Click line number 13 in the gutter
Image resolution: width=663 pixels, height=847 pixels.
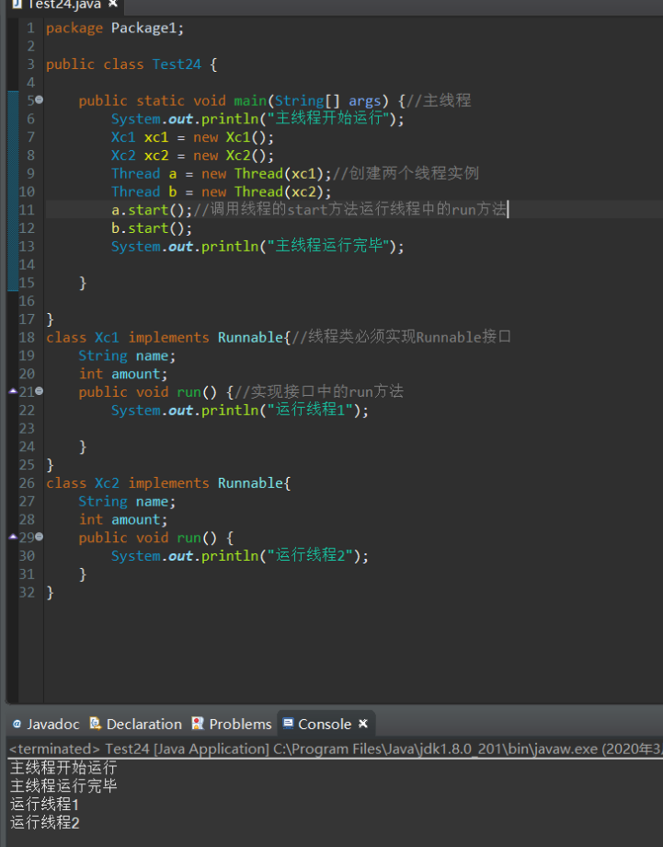point(27,247)
